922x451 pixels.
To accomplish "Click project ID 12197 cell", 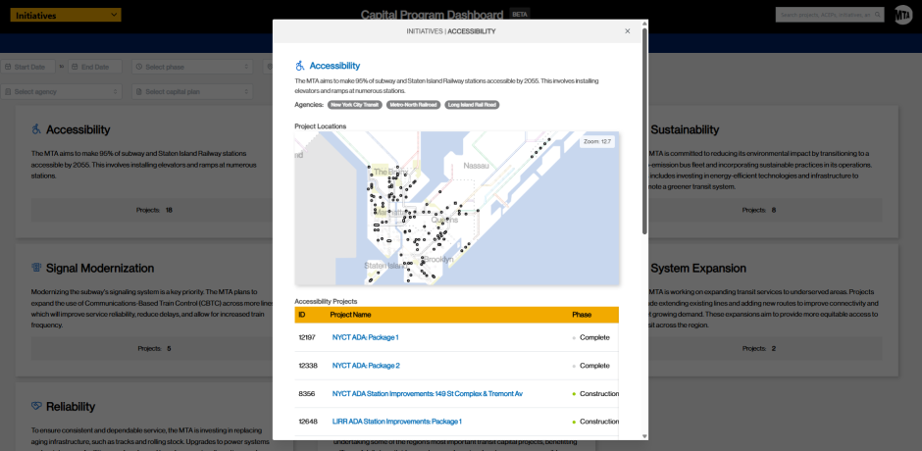I will [x=308, y=337].
